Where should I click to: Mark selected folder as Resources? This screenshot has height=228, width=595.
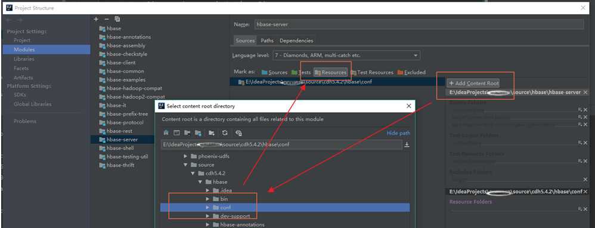pos(330,72)
